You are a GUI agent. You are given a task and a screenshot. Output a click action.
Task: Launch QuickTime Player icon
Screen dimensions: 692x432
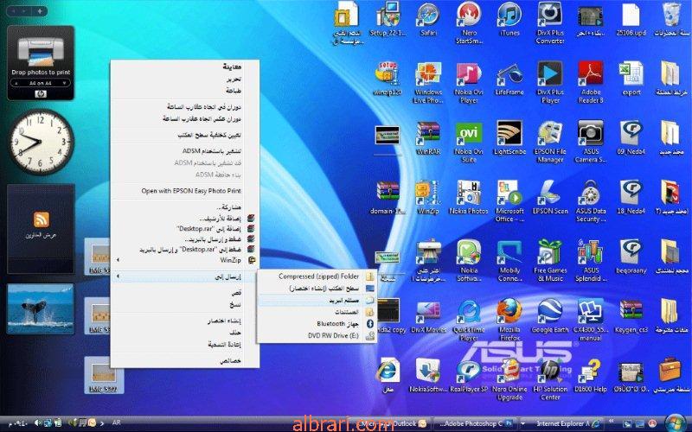coord(469,319)
